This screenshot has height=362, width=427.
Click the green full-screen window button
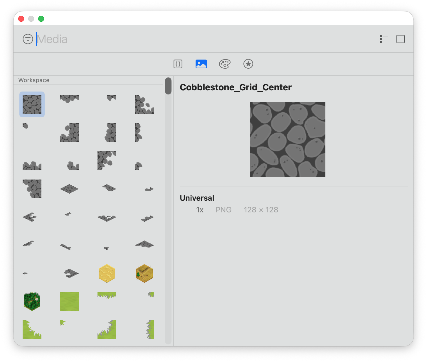click(41, 19)
